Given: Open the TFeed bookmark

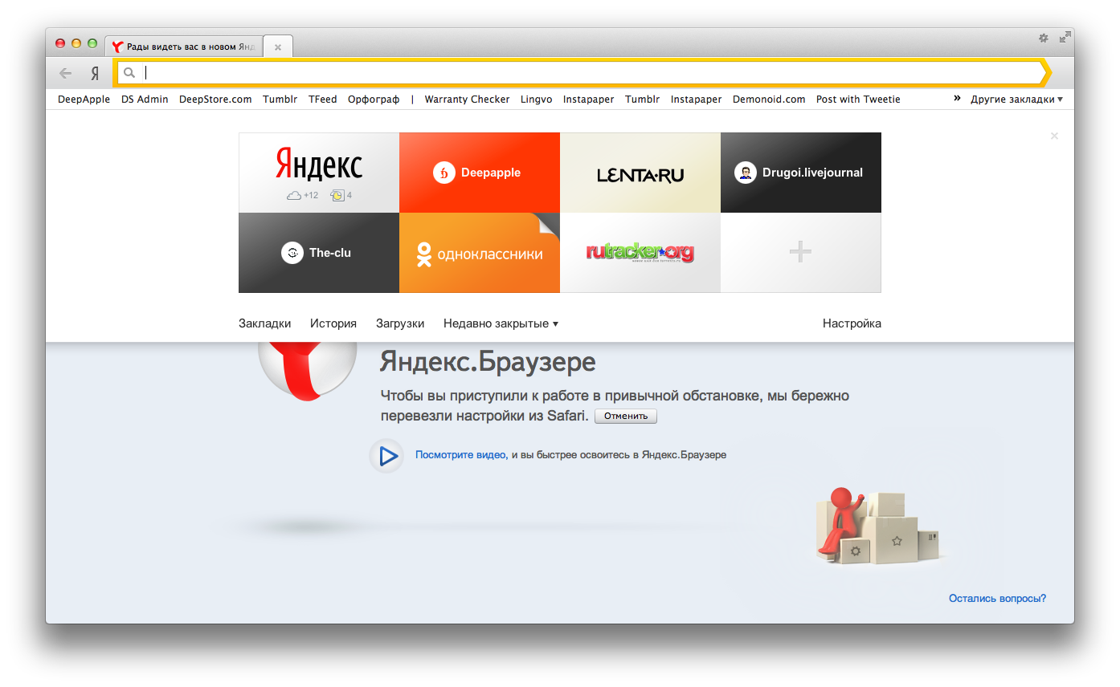Looking at the screenshot, I should pos(323,100).
